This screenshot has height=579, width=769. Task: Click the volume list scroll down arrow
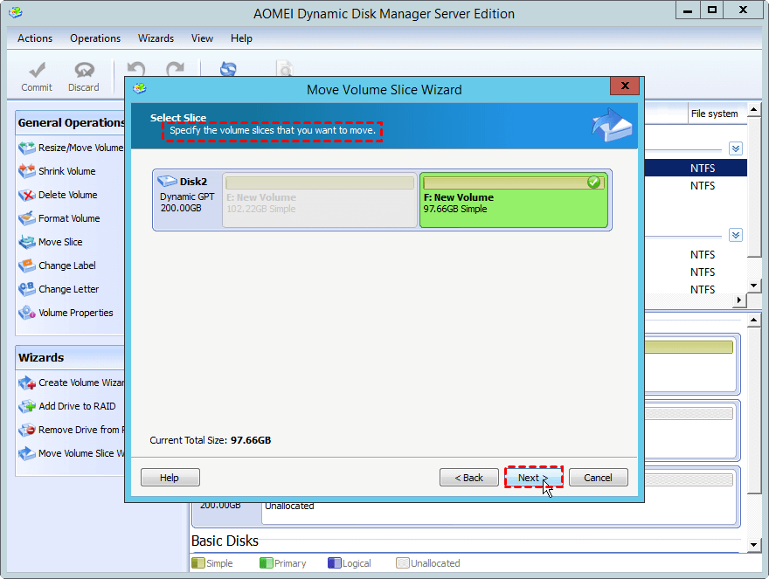754,286
